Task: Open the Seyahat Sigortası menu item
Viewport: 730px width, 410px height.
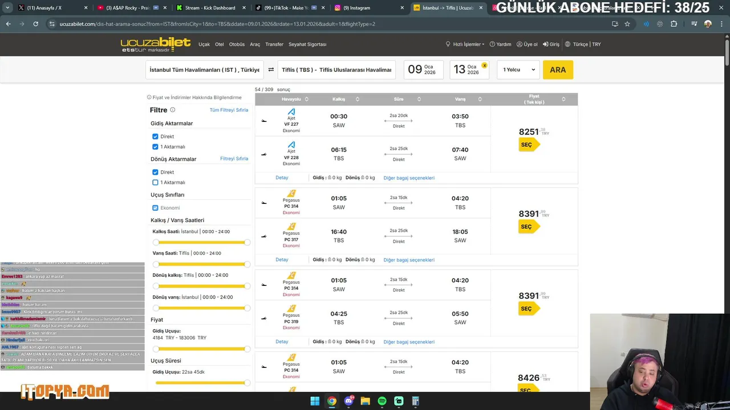Action: point(307,44)
